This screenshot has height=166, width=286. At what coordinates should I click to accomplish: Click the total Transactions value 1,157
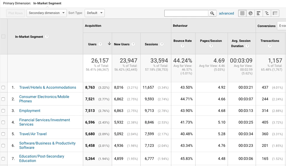(275, 60)
